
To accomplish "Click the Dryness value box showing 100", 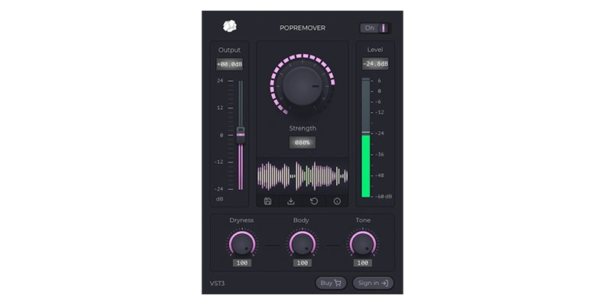I will click(241, 263).
